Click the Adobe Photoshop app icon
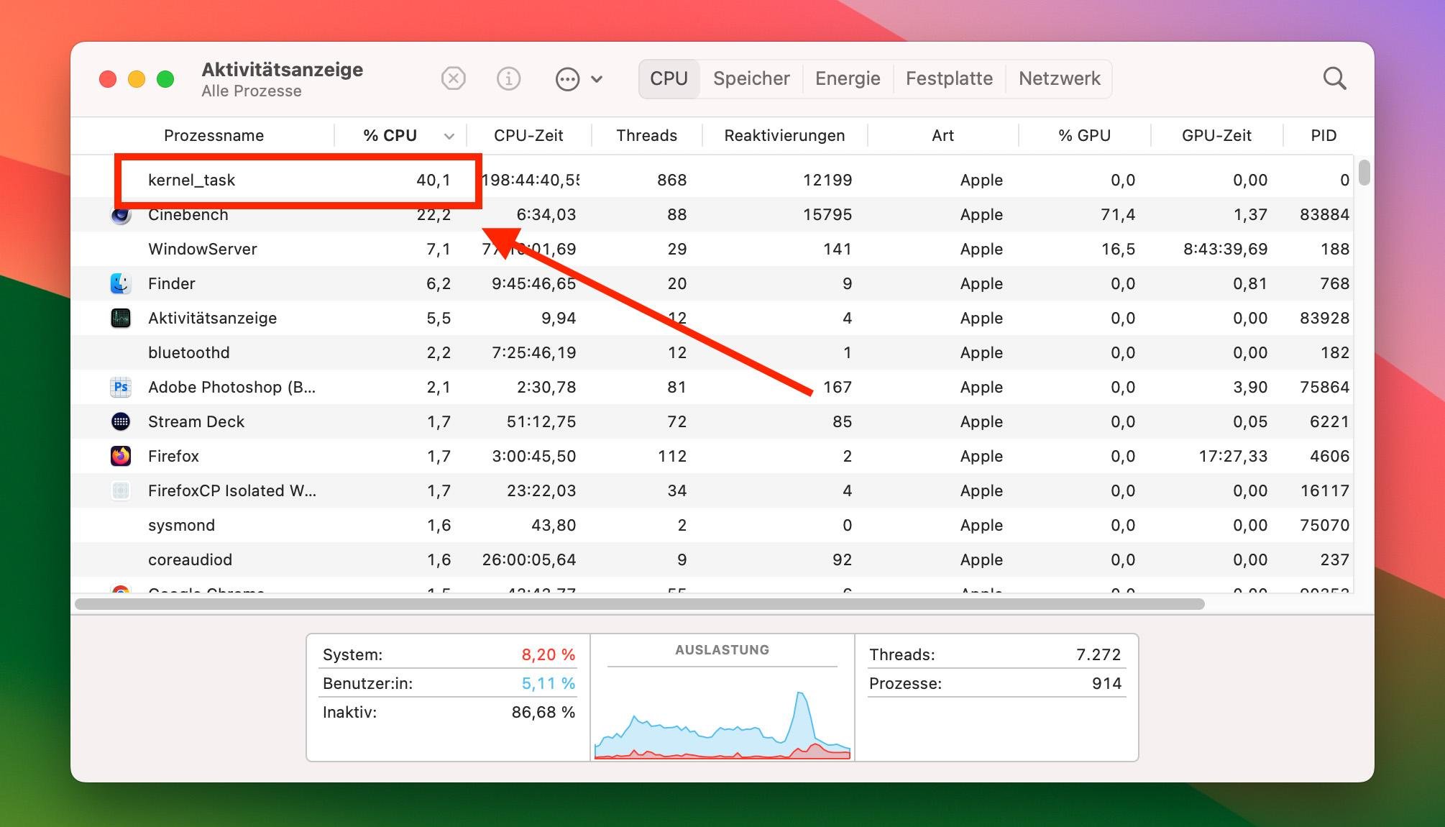 pyautogui.click(x=121, y=387)
